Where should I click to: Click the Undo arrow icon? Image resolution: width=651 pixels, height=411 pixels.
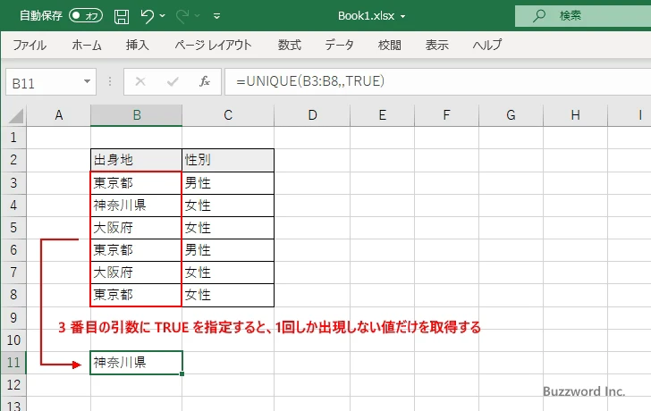point(147,16)
